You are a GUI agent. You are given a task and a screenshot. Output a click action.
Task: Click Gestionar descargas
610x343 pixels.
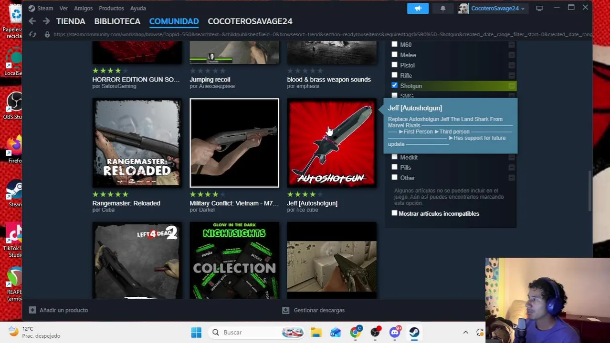319,310
